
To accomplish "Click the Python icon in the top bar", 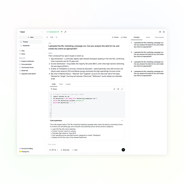I will click(x=62, y=32).
